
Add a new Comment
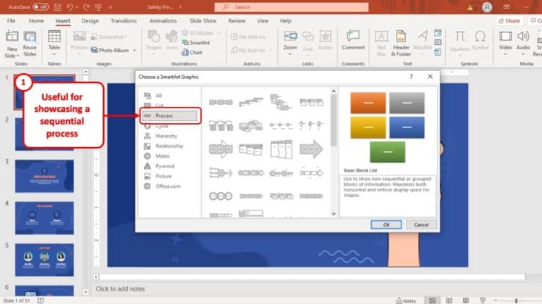click(353, 40)
